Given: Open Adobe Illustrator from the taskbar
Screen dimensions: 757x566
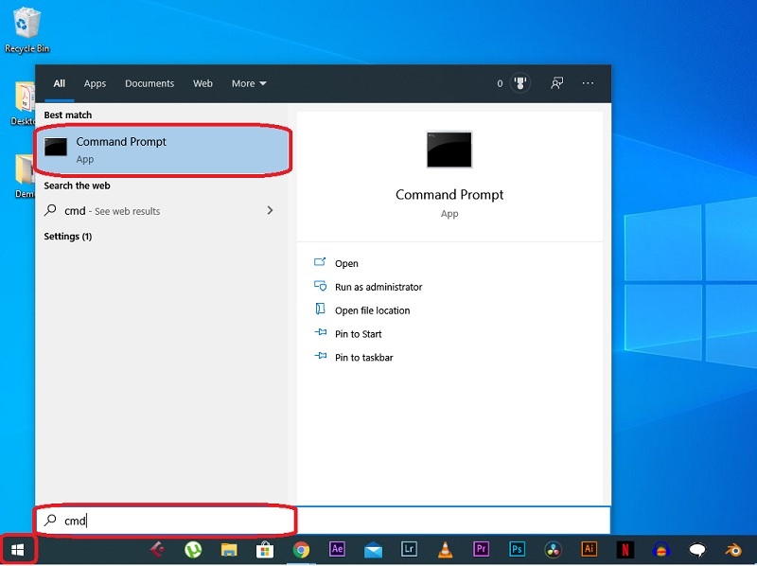Looking at the screenshot, I should pos(590,549).
